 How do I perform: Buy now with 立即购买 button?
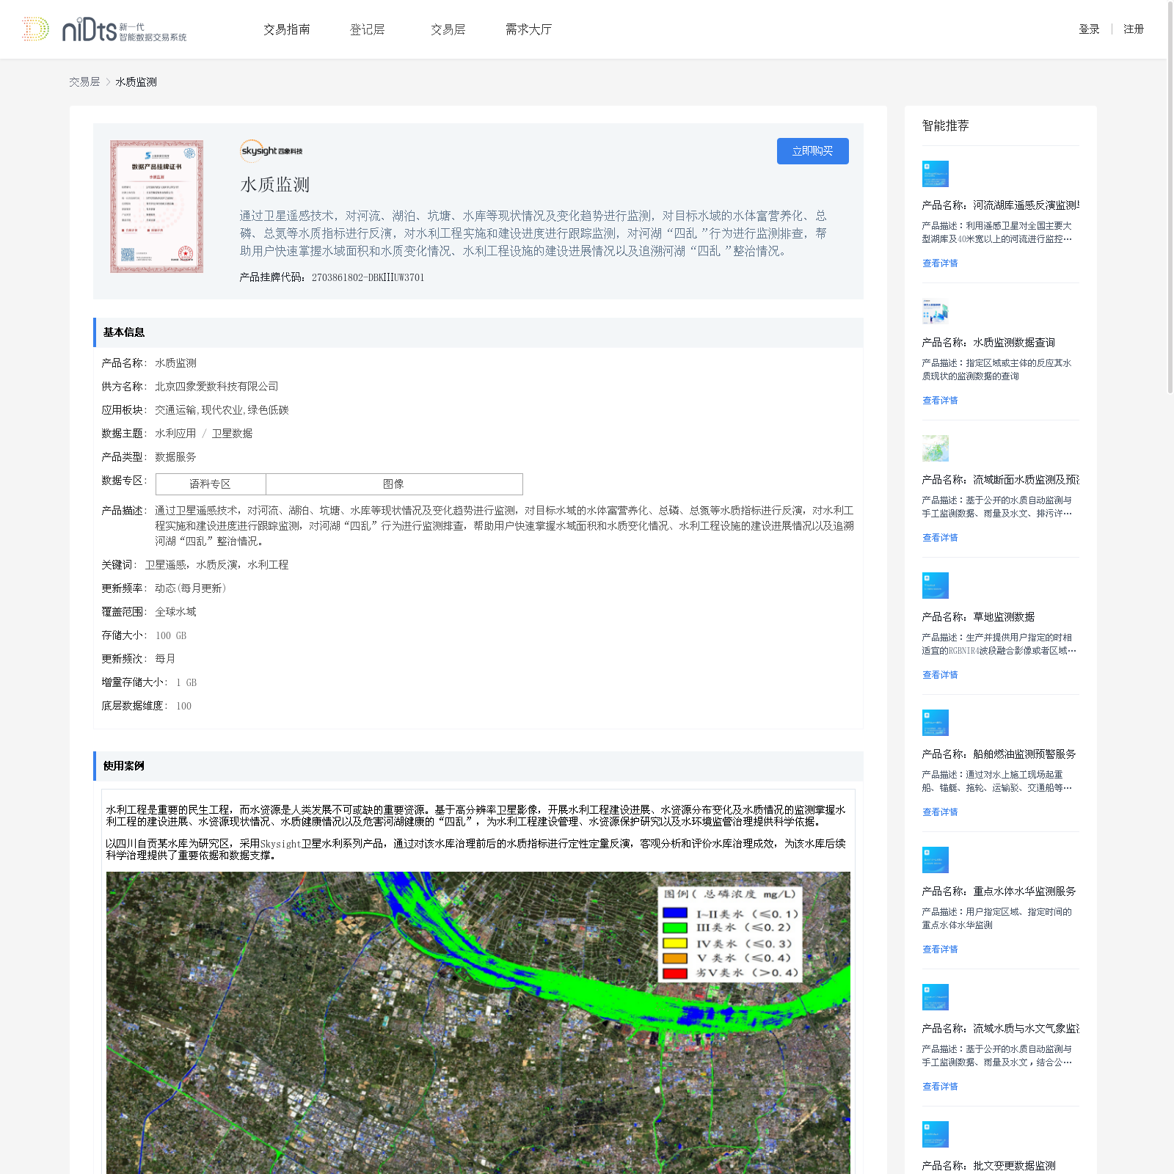point(812,151)
